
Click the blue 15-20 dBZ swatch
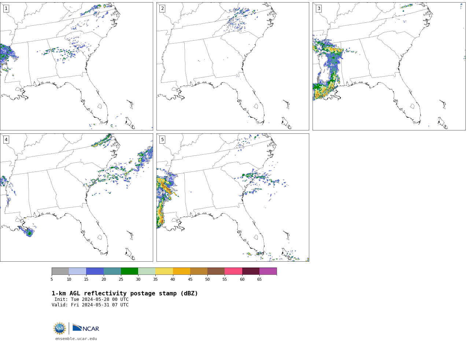(95, 271)
